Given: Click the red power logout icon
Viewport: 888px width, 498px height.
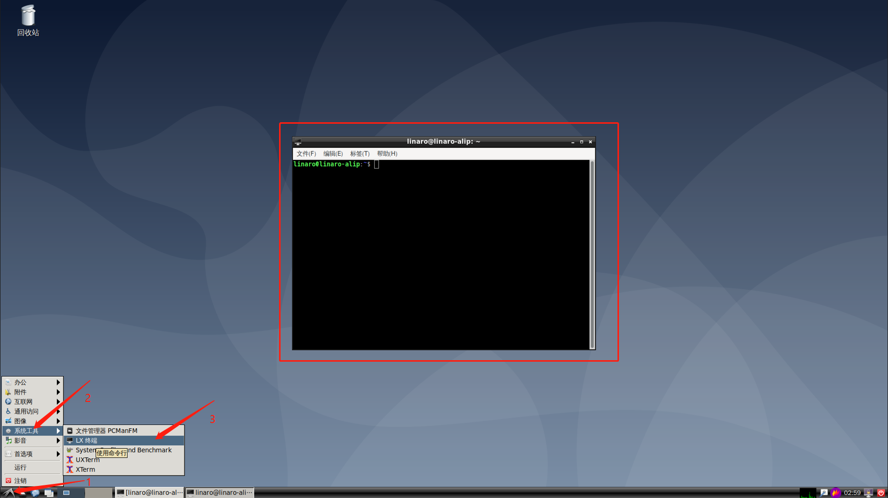Looking at the screenshot, I should coord(881,493).
